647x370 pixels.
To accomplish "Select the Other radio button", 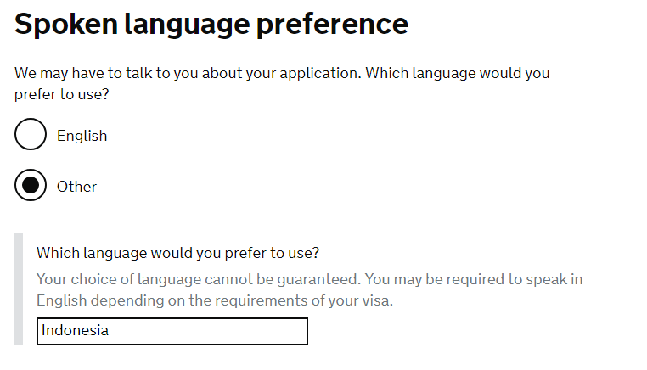I will coord(31,186).
